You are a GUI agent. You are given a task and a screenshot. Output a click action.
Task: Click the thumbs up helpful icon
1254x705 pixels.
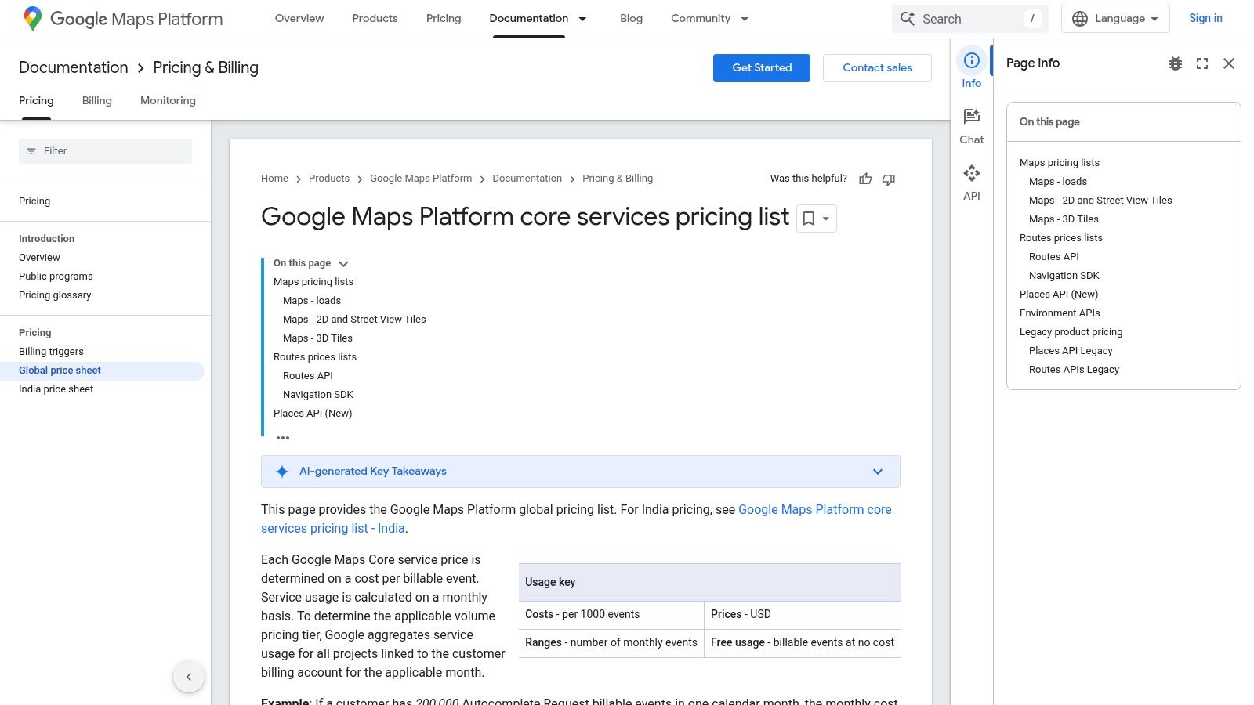coord(865,179)
